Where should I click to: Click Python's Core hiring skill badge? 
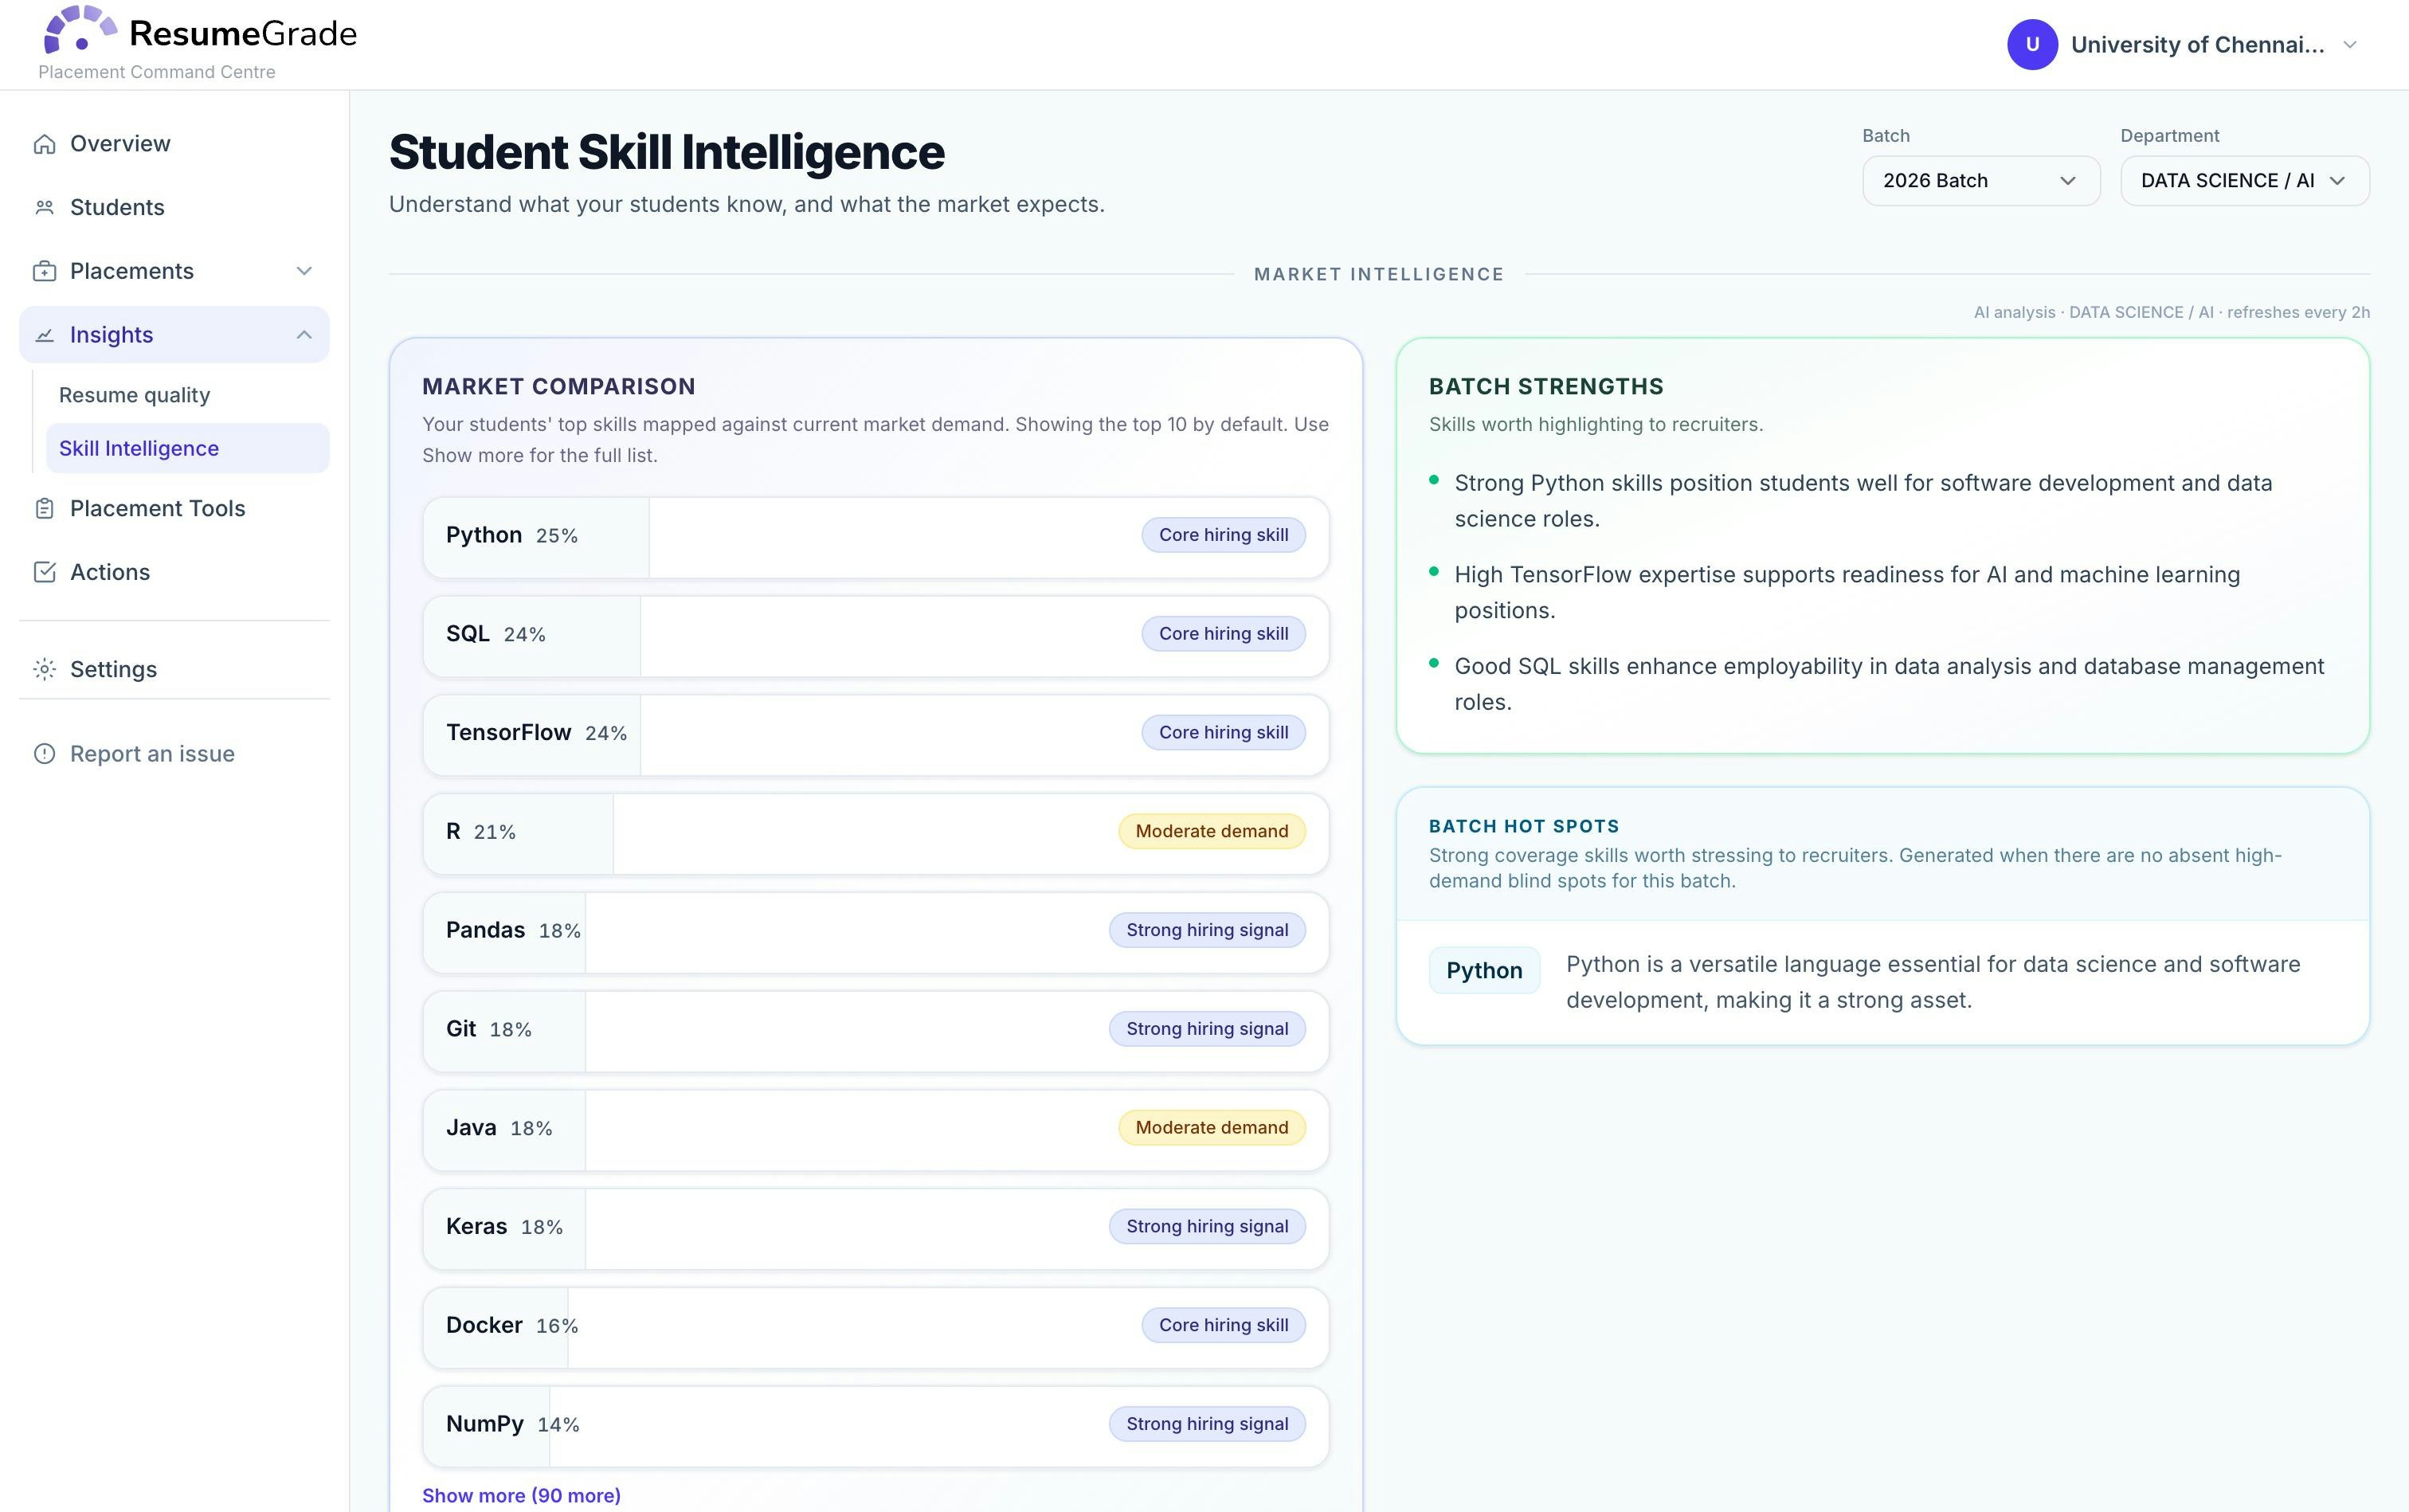[1223, 535]
